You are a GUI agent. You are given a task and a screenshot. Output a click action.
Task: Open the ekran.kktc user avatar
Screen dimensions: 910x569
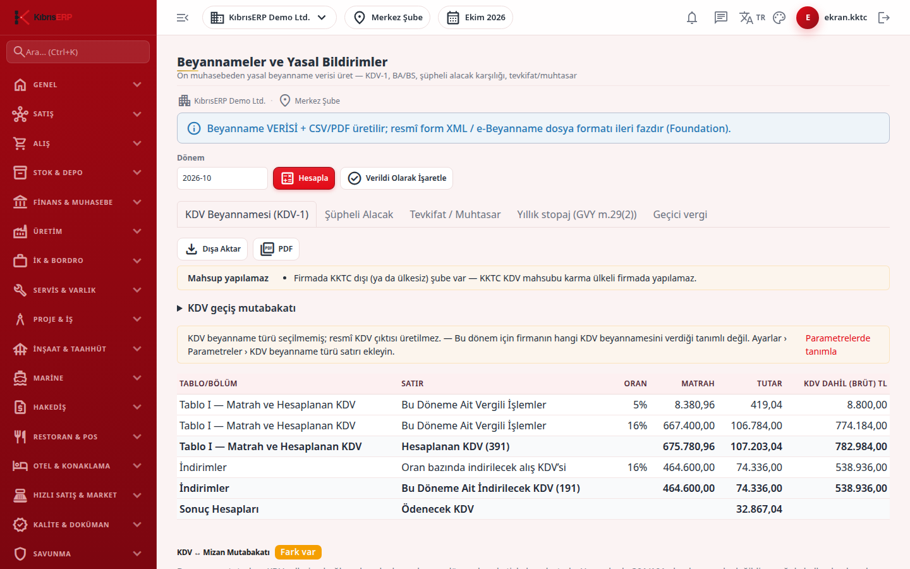pyautogui.click(x=808, y=18)
